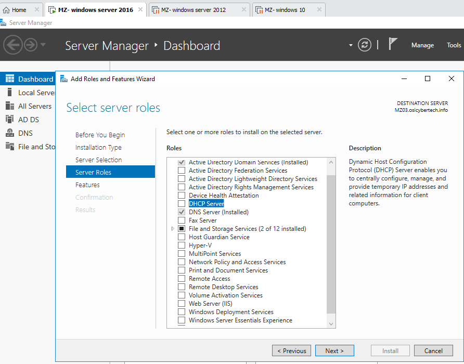Select the Server Roles wizard step
464x364 pixels.
110,172
